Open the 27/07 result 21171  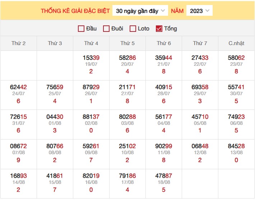coord(128,87)
